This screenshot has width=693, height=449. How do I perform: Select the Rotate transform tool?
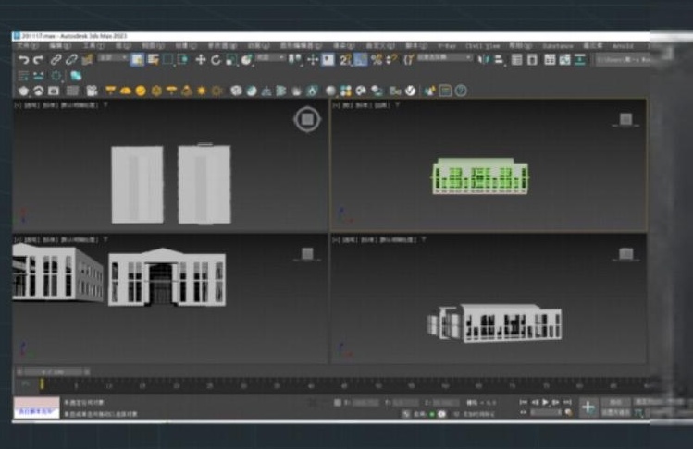216,60
